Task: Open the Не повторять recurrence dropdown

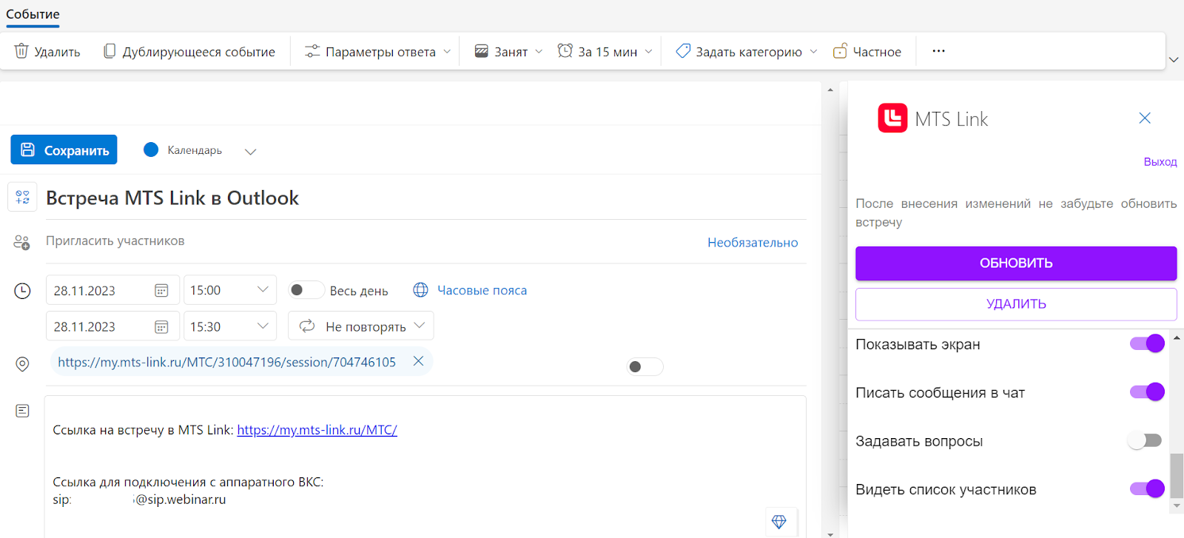Action: (x=360, y=326)
